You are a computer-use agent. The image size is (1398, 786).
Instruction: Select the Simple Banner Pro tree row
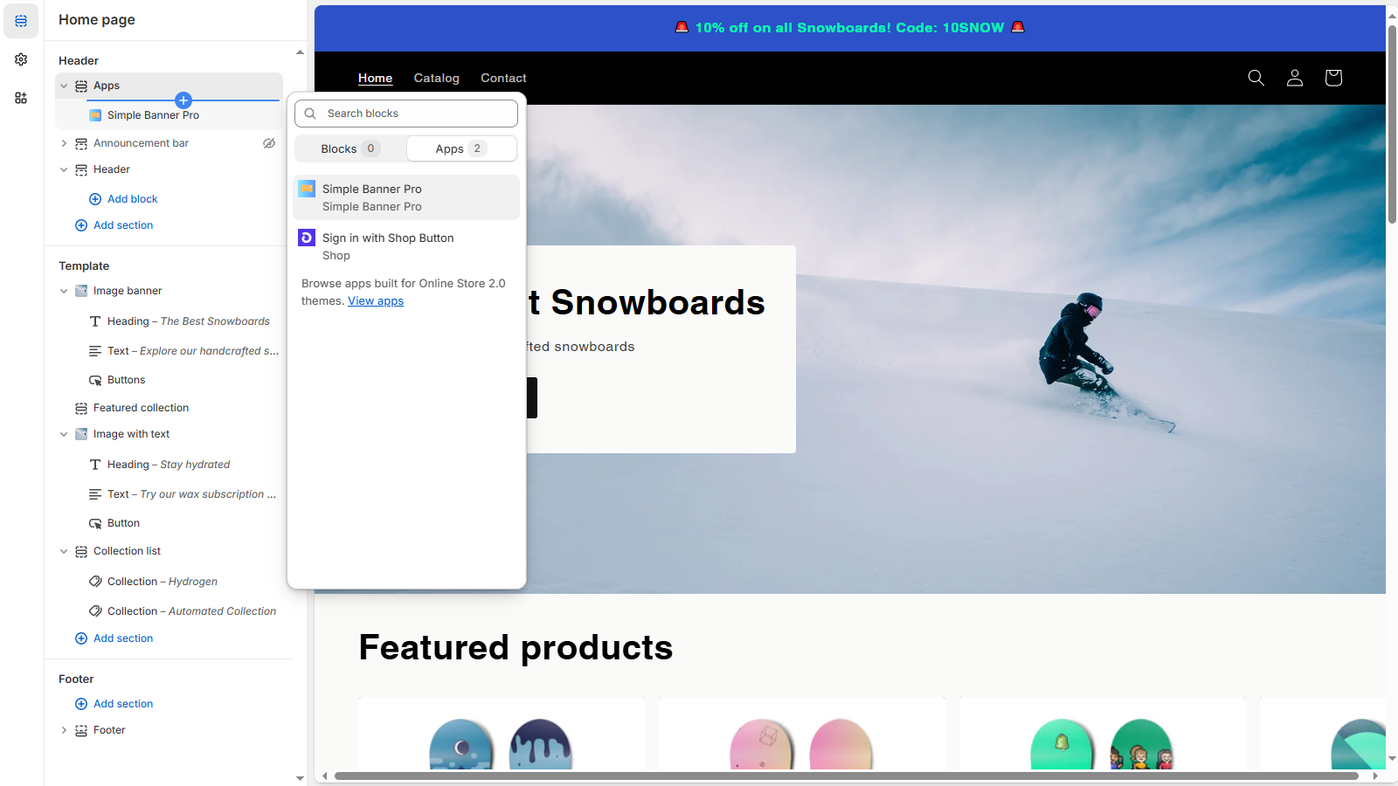[x=170, y=115]
